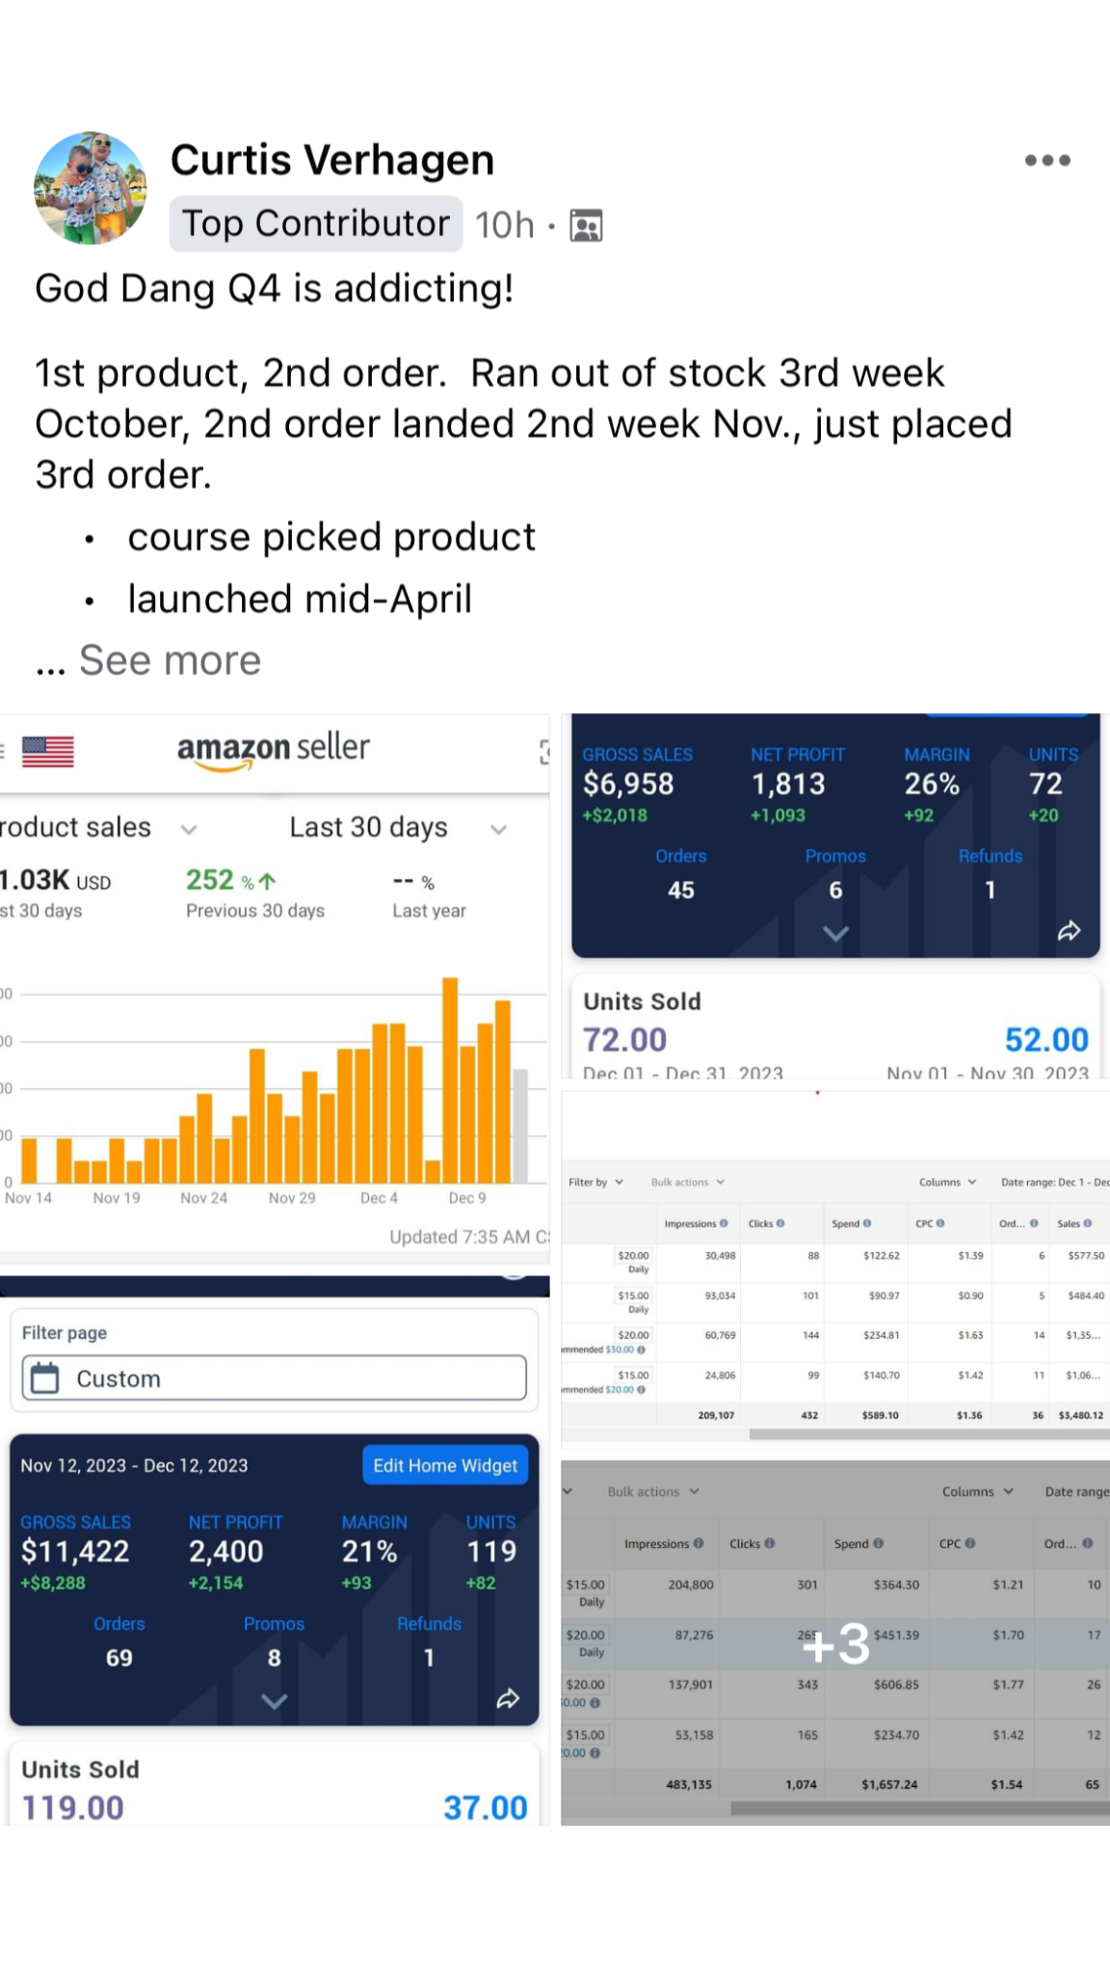Screen dimensions: 1110x1974
Task: Click the group audience icon beside 10h
Action: 587,226
